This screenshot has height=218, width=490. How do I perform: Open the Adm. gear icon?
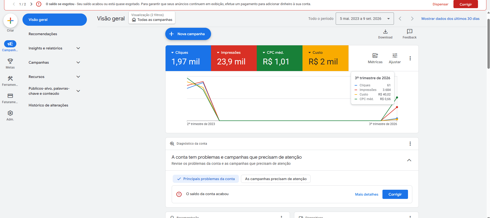[10, 113]
